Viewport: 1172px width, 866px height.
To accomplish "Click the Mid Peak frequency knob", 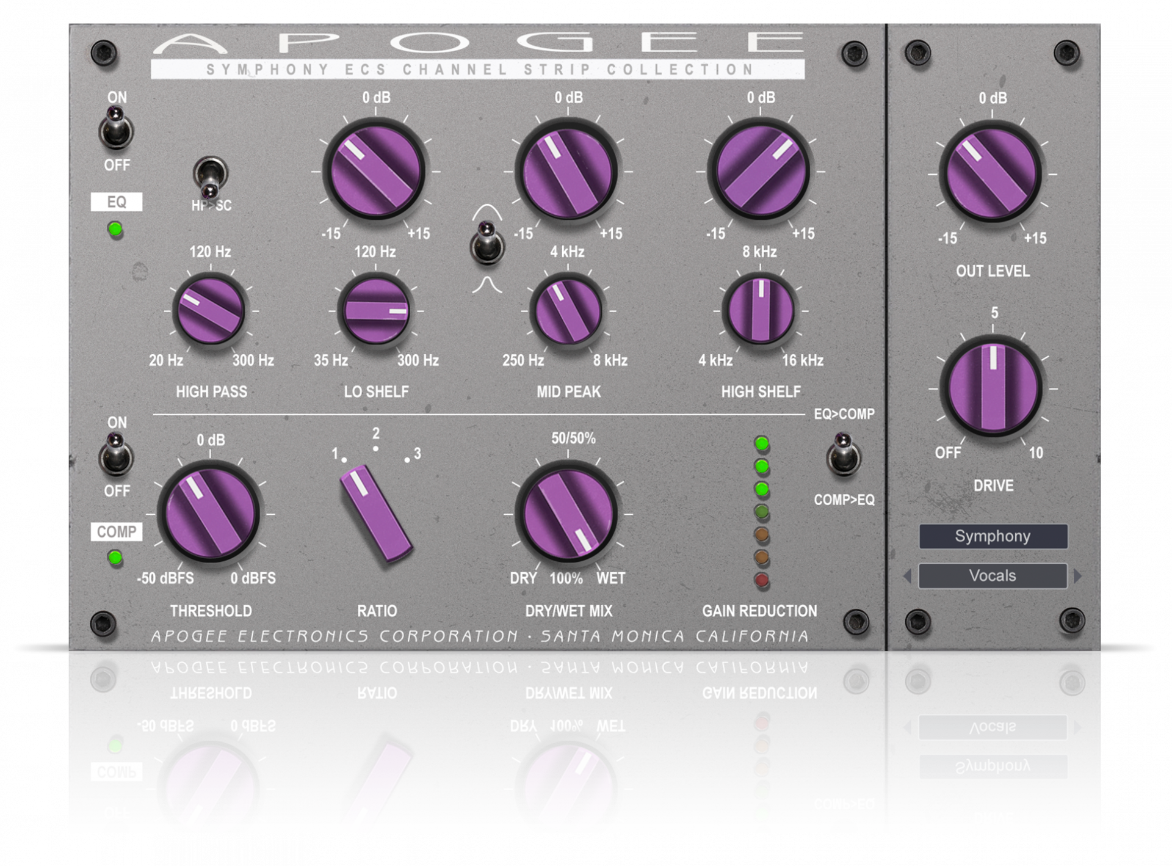I will [567, 311].
